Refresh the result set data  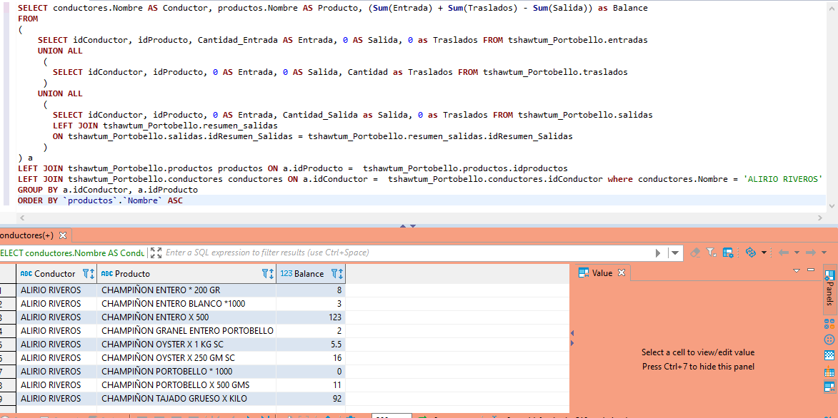pos(751,253)
